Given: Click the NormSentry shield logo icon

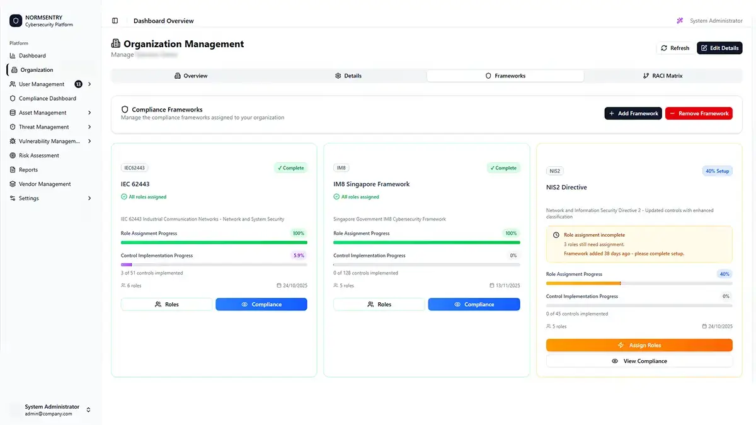Looking at the screenshot, I should click(x=16, y=21).
